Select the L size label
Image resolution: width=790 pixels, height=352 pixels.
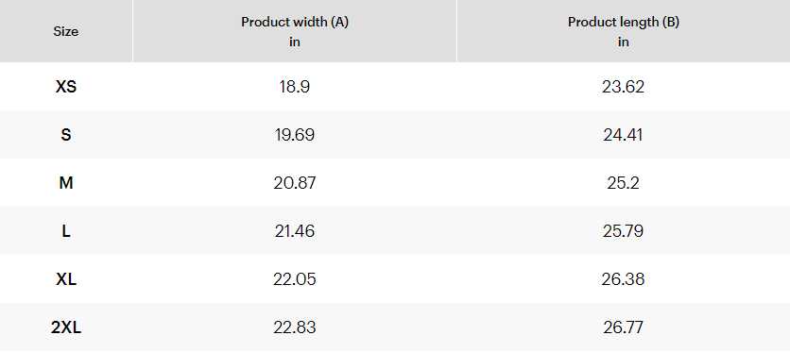pyautogui.click(x=66, y=231)
